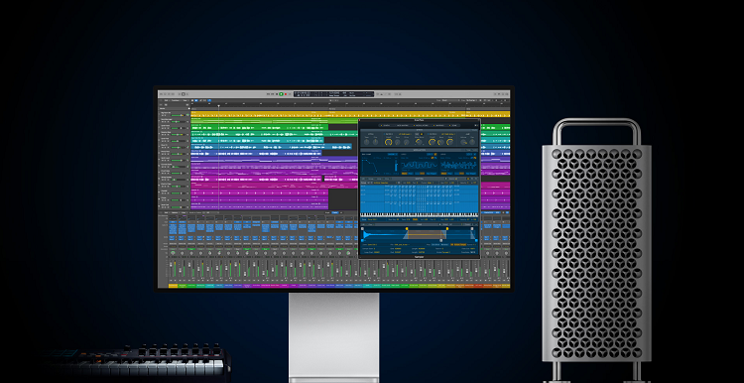Click the first yellow-ringed filter cutoff knob
This screenshot has height=383, width=744.
click(389, 142)
